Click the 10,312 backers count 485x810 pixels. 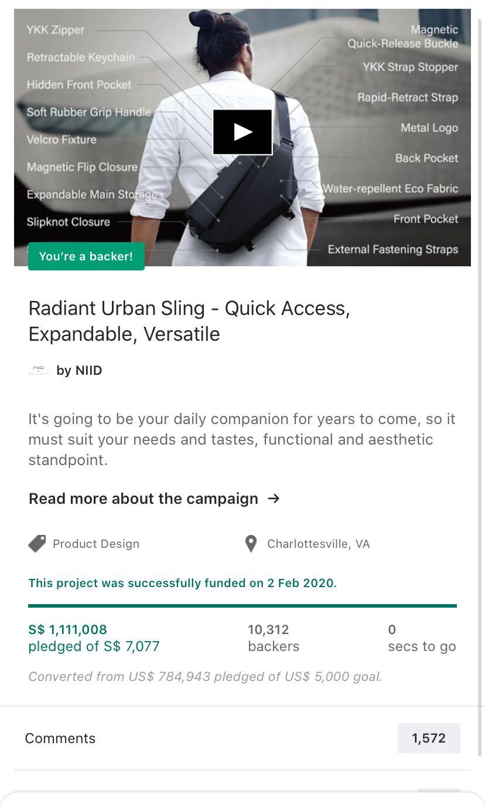(x=268, y=629)
